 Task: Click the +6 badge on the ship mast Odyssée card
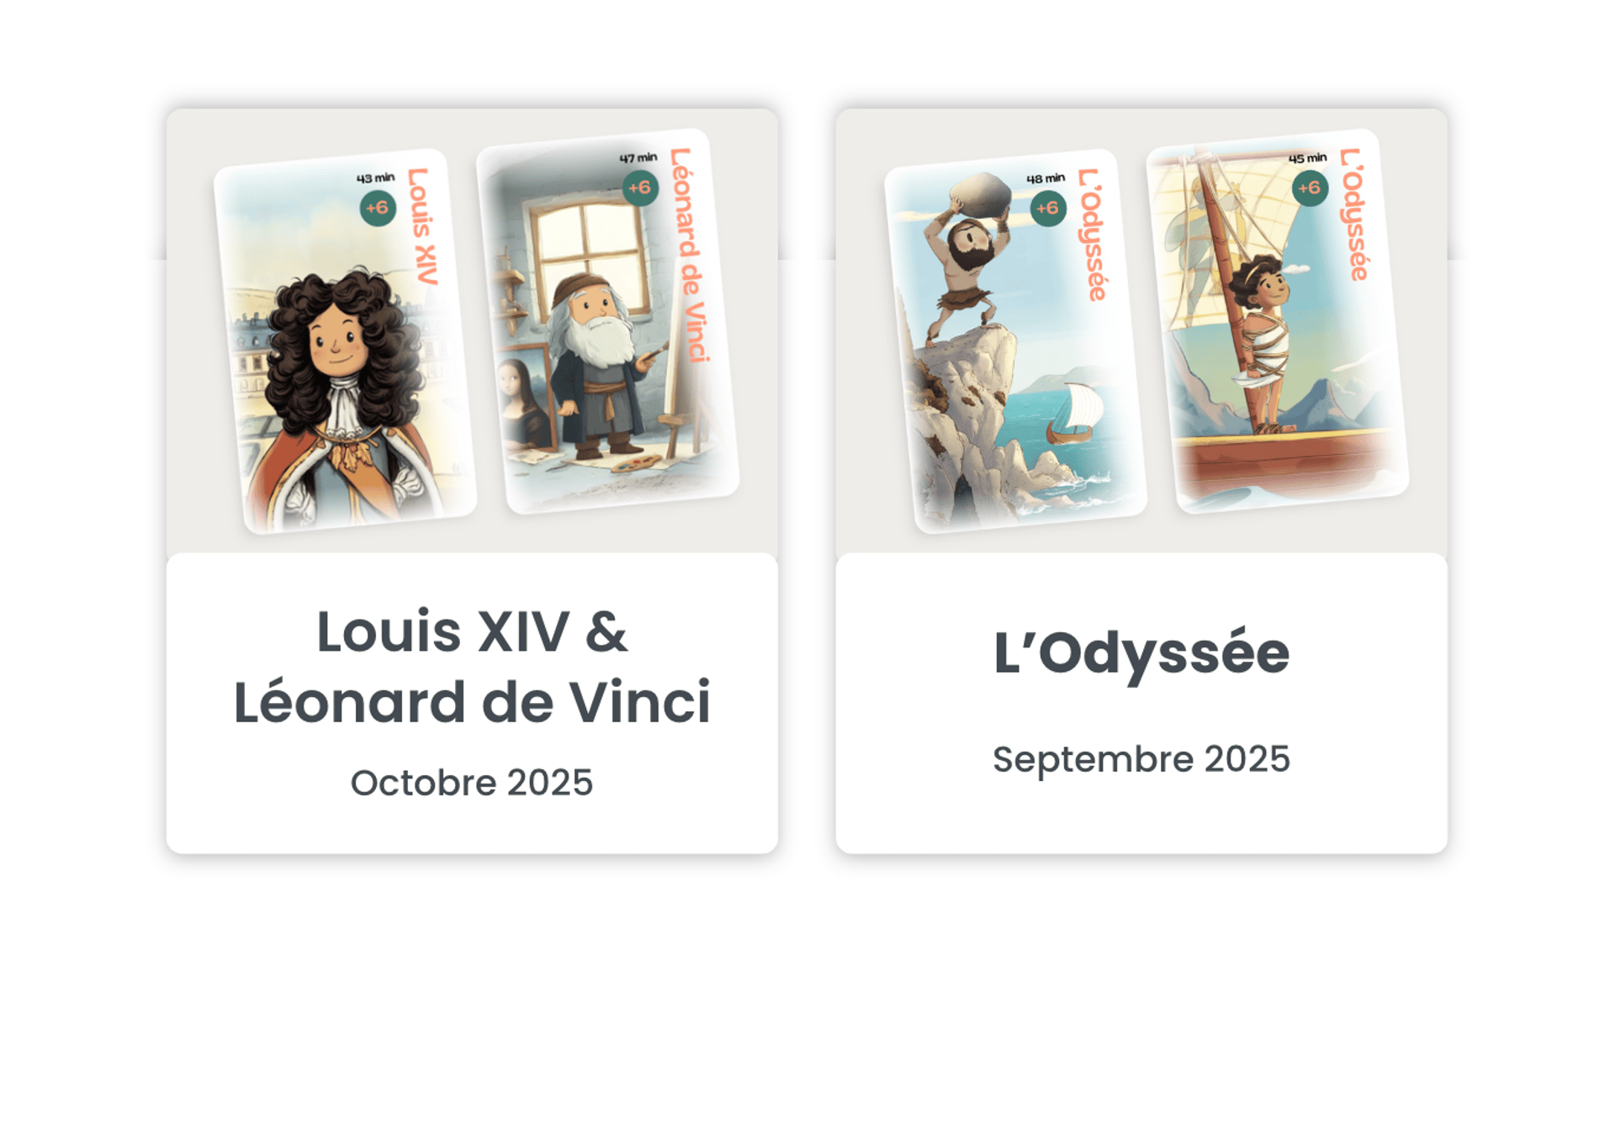[x=1310, y=188]
